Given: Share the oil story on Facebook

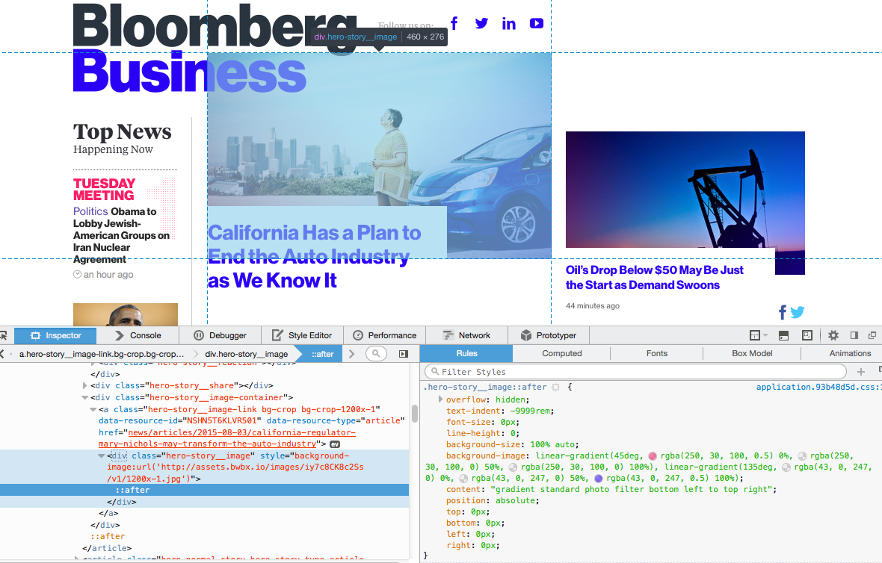Looking at the screenshot, I should (x=783, y=312).
